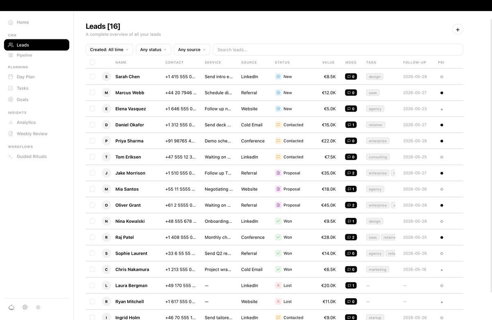The width and height of the screenshot is (492, 320).
Task: Click the Day Plan calendar icon
Action: coord(11,77)
